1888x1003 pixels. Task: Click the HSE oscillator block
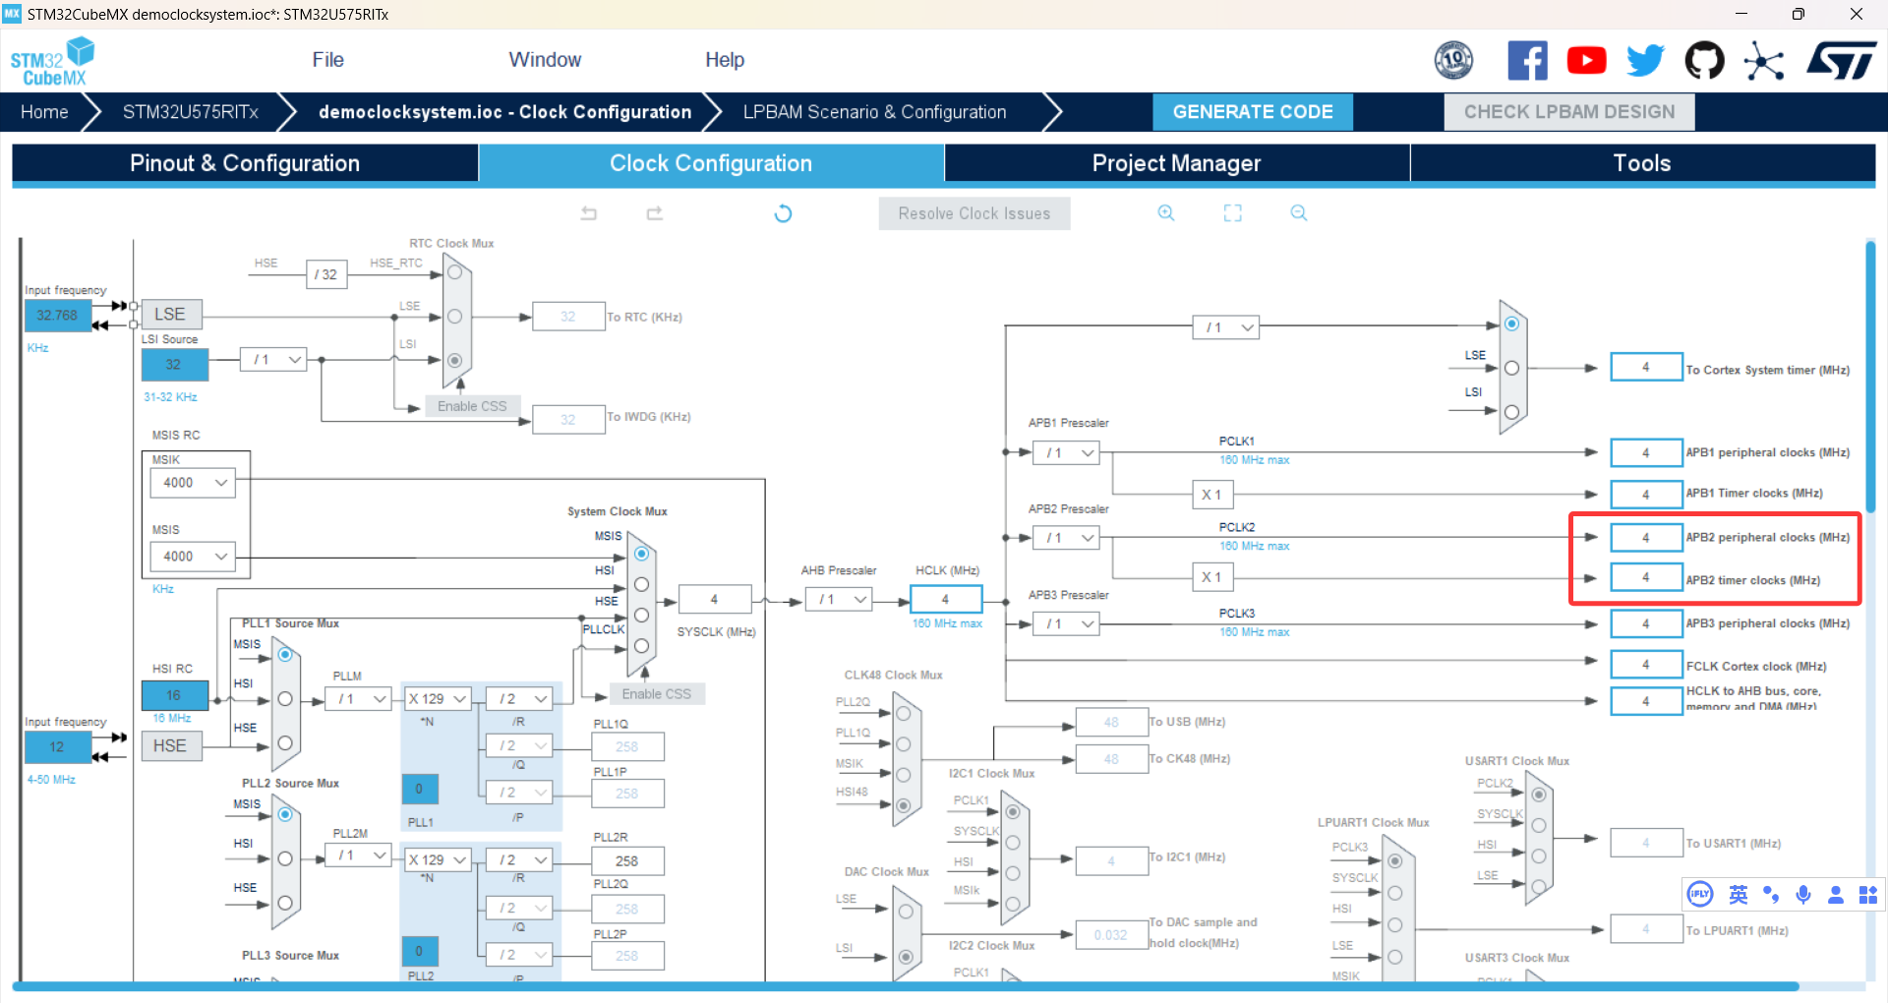(171, 746)
